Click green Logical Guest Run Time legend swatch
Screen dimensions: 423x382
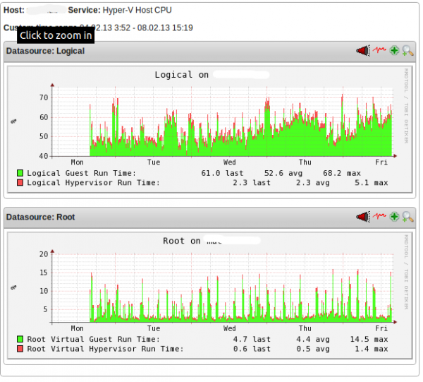20,173
